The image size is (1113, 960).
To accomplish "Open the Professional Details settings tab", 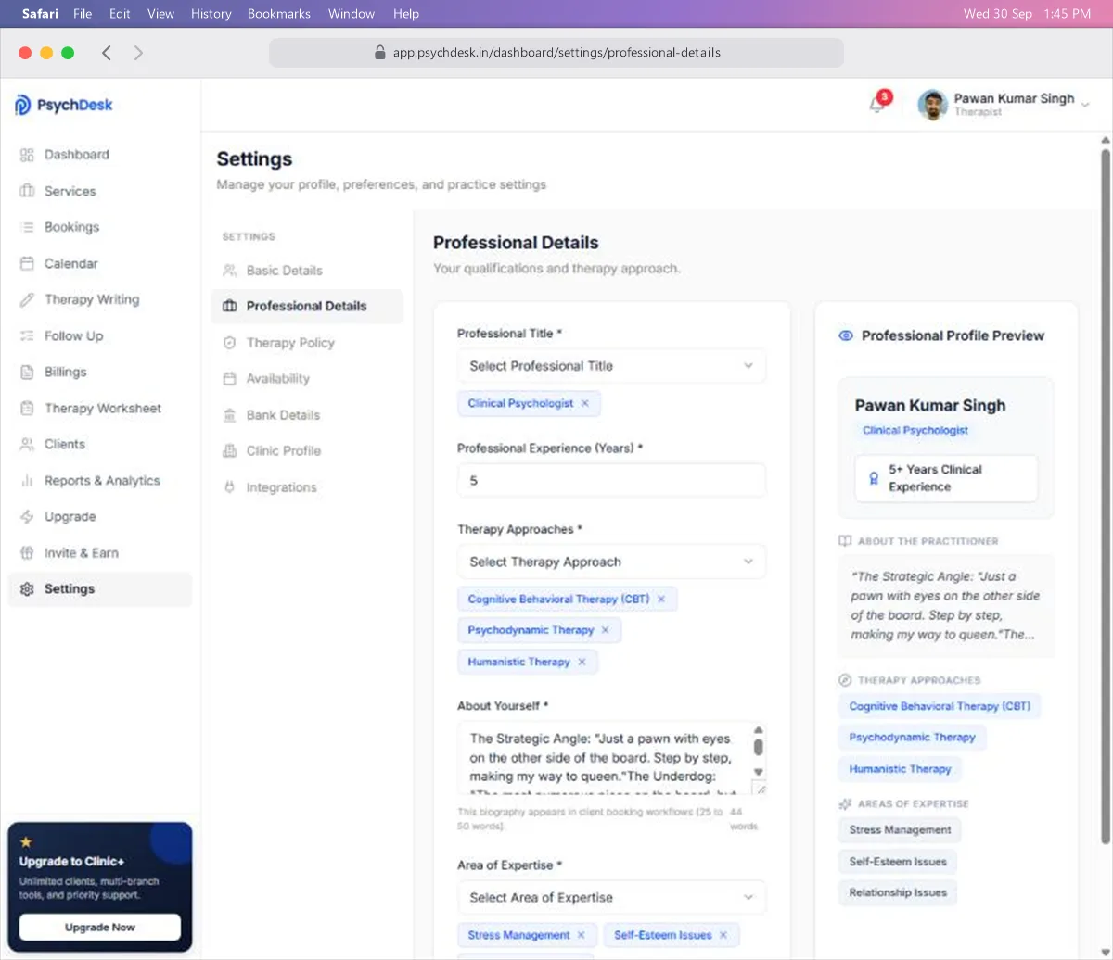I will [x=307, y=306].
